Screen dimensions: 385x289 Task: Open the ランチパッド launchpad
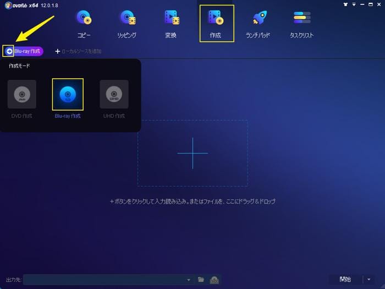tap(258, 24)
